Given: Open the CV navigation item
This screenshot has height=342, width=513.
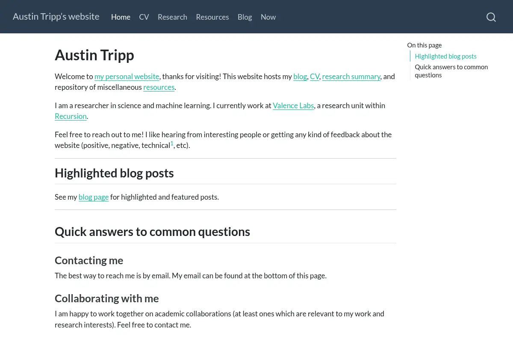Looking at the screenshot, I should coord(144,17).
